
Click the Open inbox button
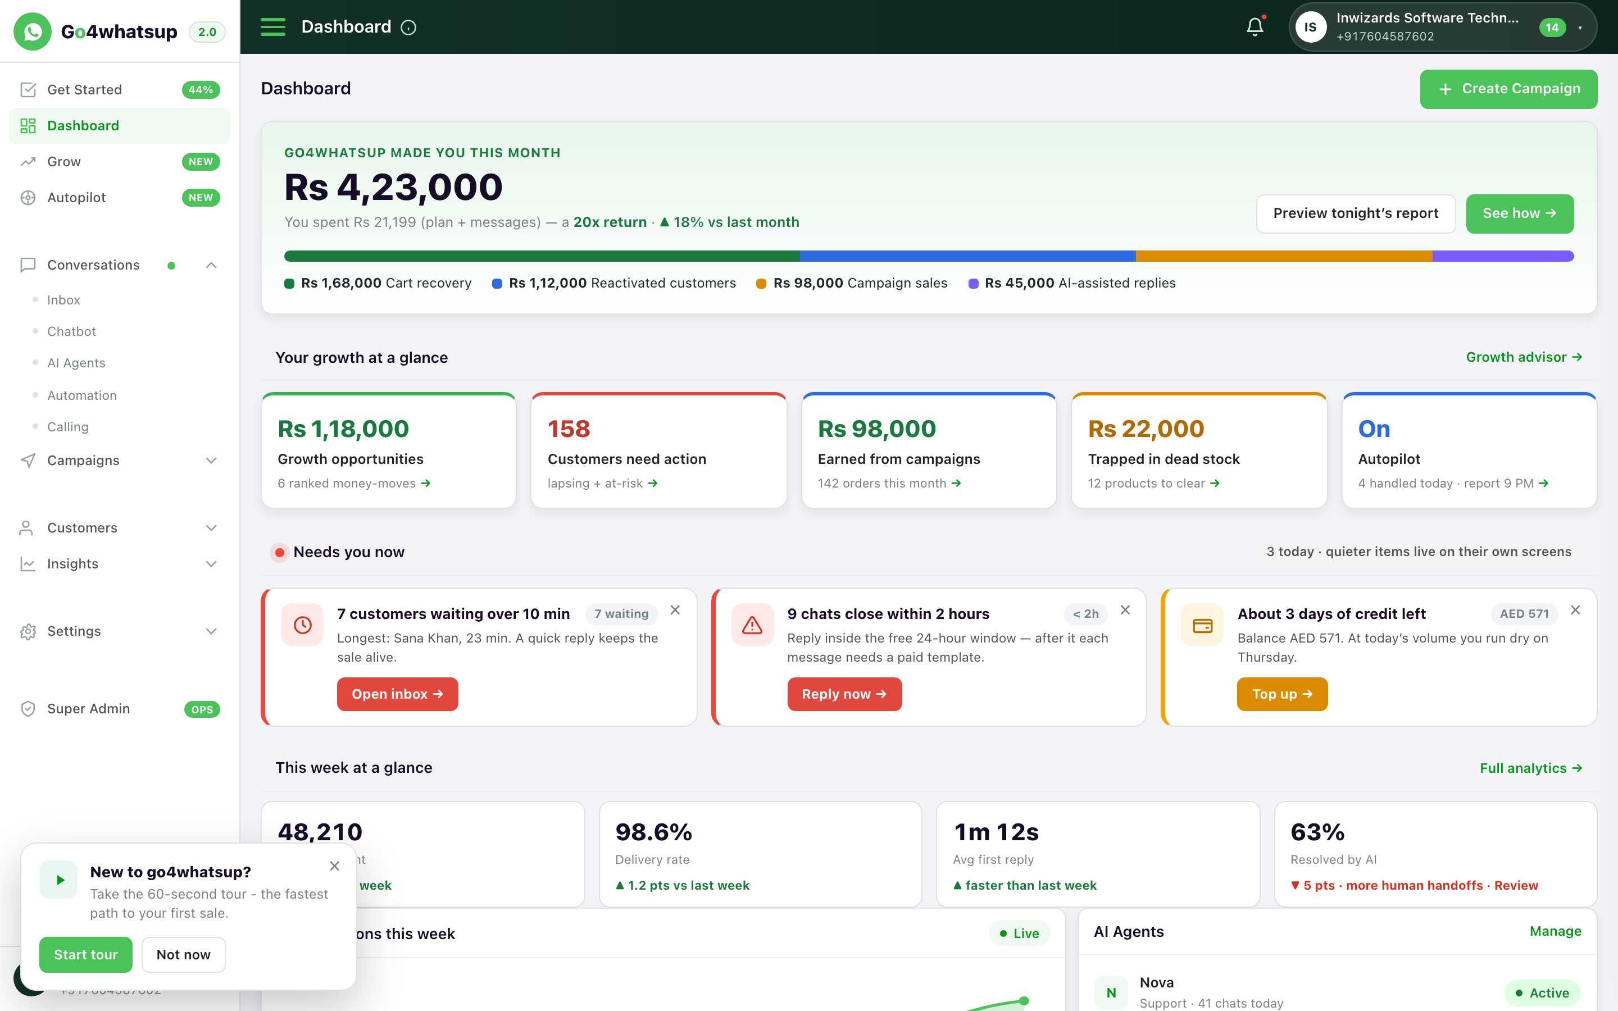tap(397, 694)
